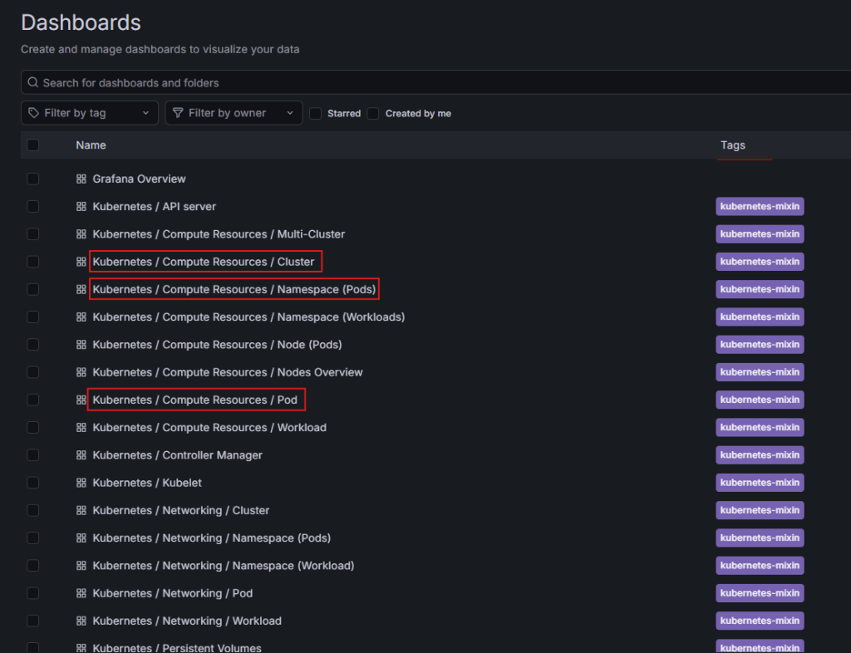The image size is (851, 653).
Task: Click the dashboard icon for Networking / Pod
Action: click(x=81, y=594)
